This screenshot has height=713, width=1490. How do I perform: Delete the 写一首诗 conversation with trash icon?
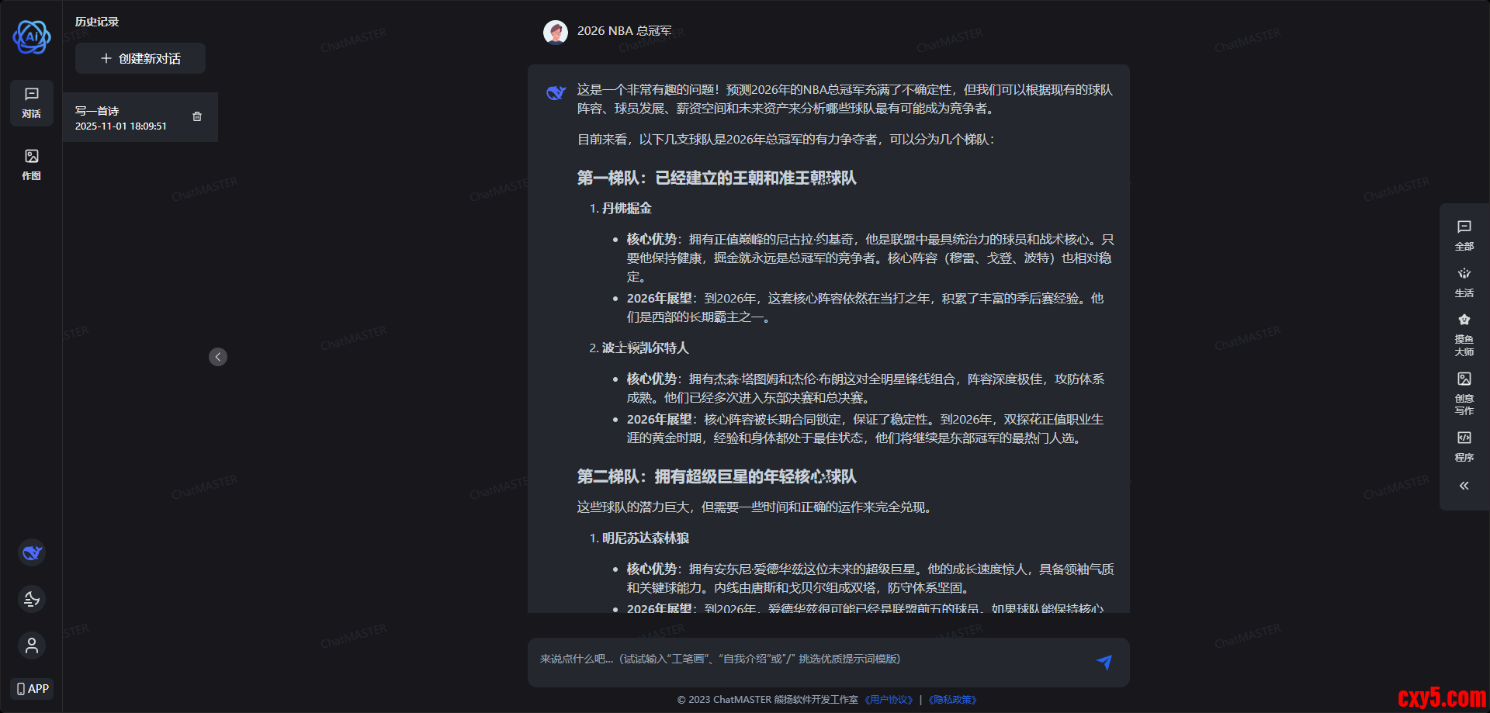196,117
